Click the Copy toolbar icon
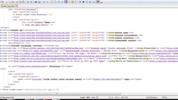Image resolution: width=178 pixels, height=100 pixels. tap(20, 2)
